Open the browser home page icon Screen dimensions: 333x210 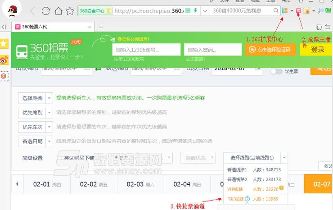(58, 11)
